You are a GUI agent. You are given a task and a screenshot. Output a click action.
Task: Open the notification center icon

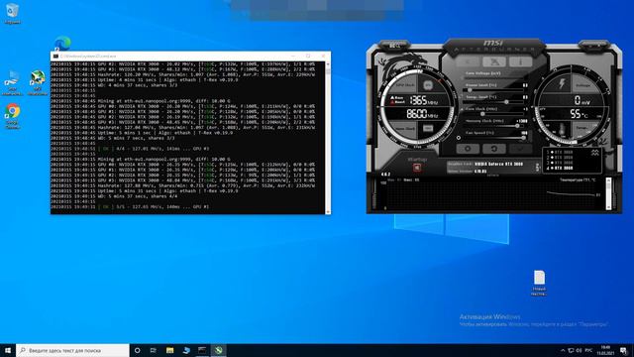click(x=624, y=350)
